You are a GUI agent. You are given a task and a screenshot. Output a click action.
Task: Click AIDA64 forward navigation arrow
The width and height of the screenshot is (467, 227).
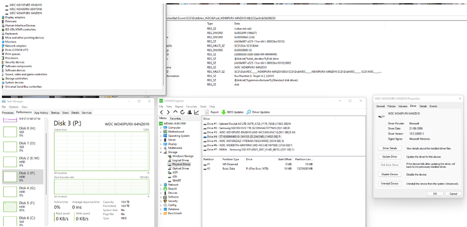(x=168, y=112)
